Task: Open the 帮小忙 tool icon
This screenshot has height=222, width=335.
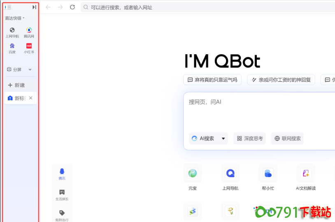Action: coord(268,173)
